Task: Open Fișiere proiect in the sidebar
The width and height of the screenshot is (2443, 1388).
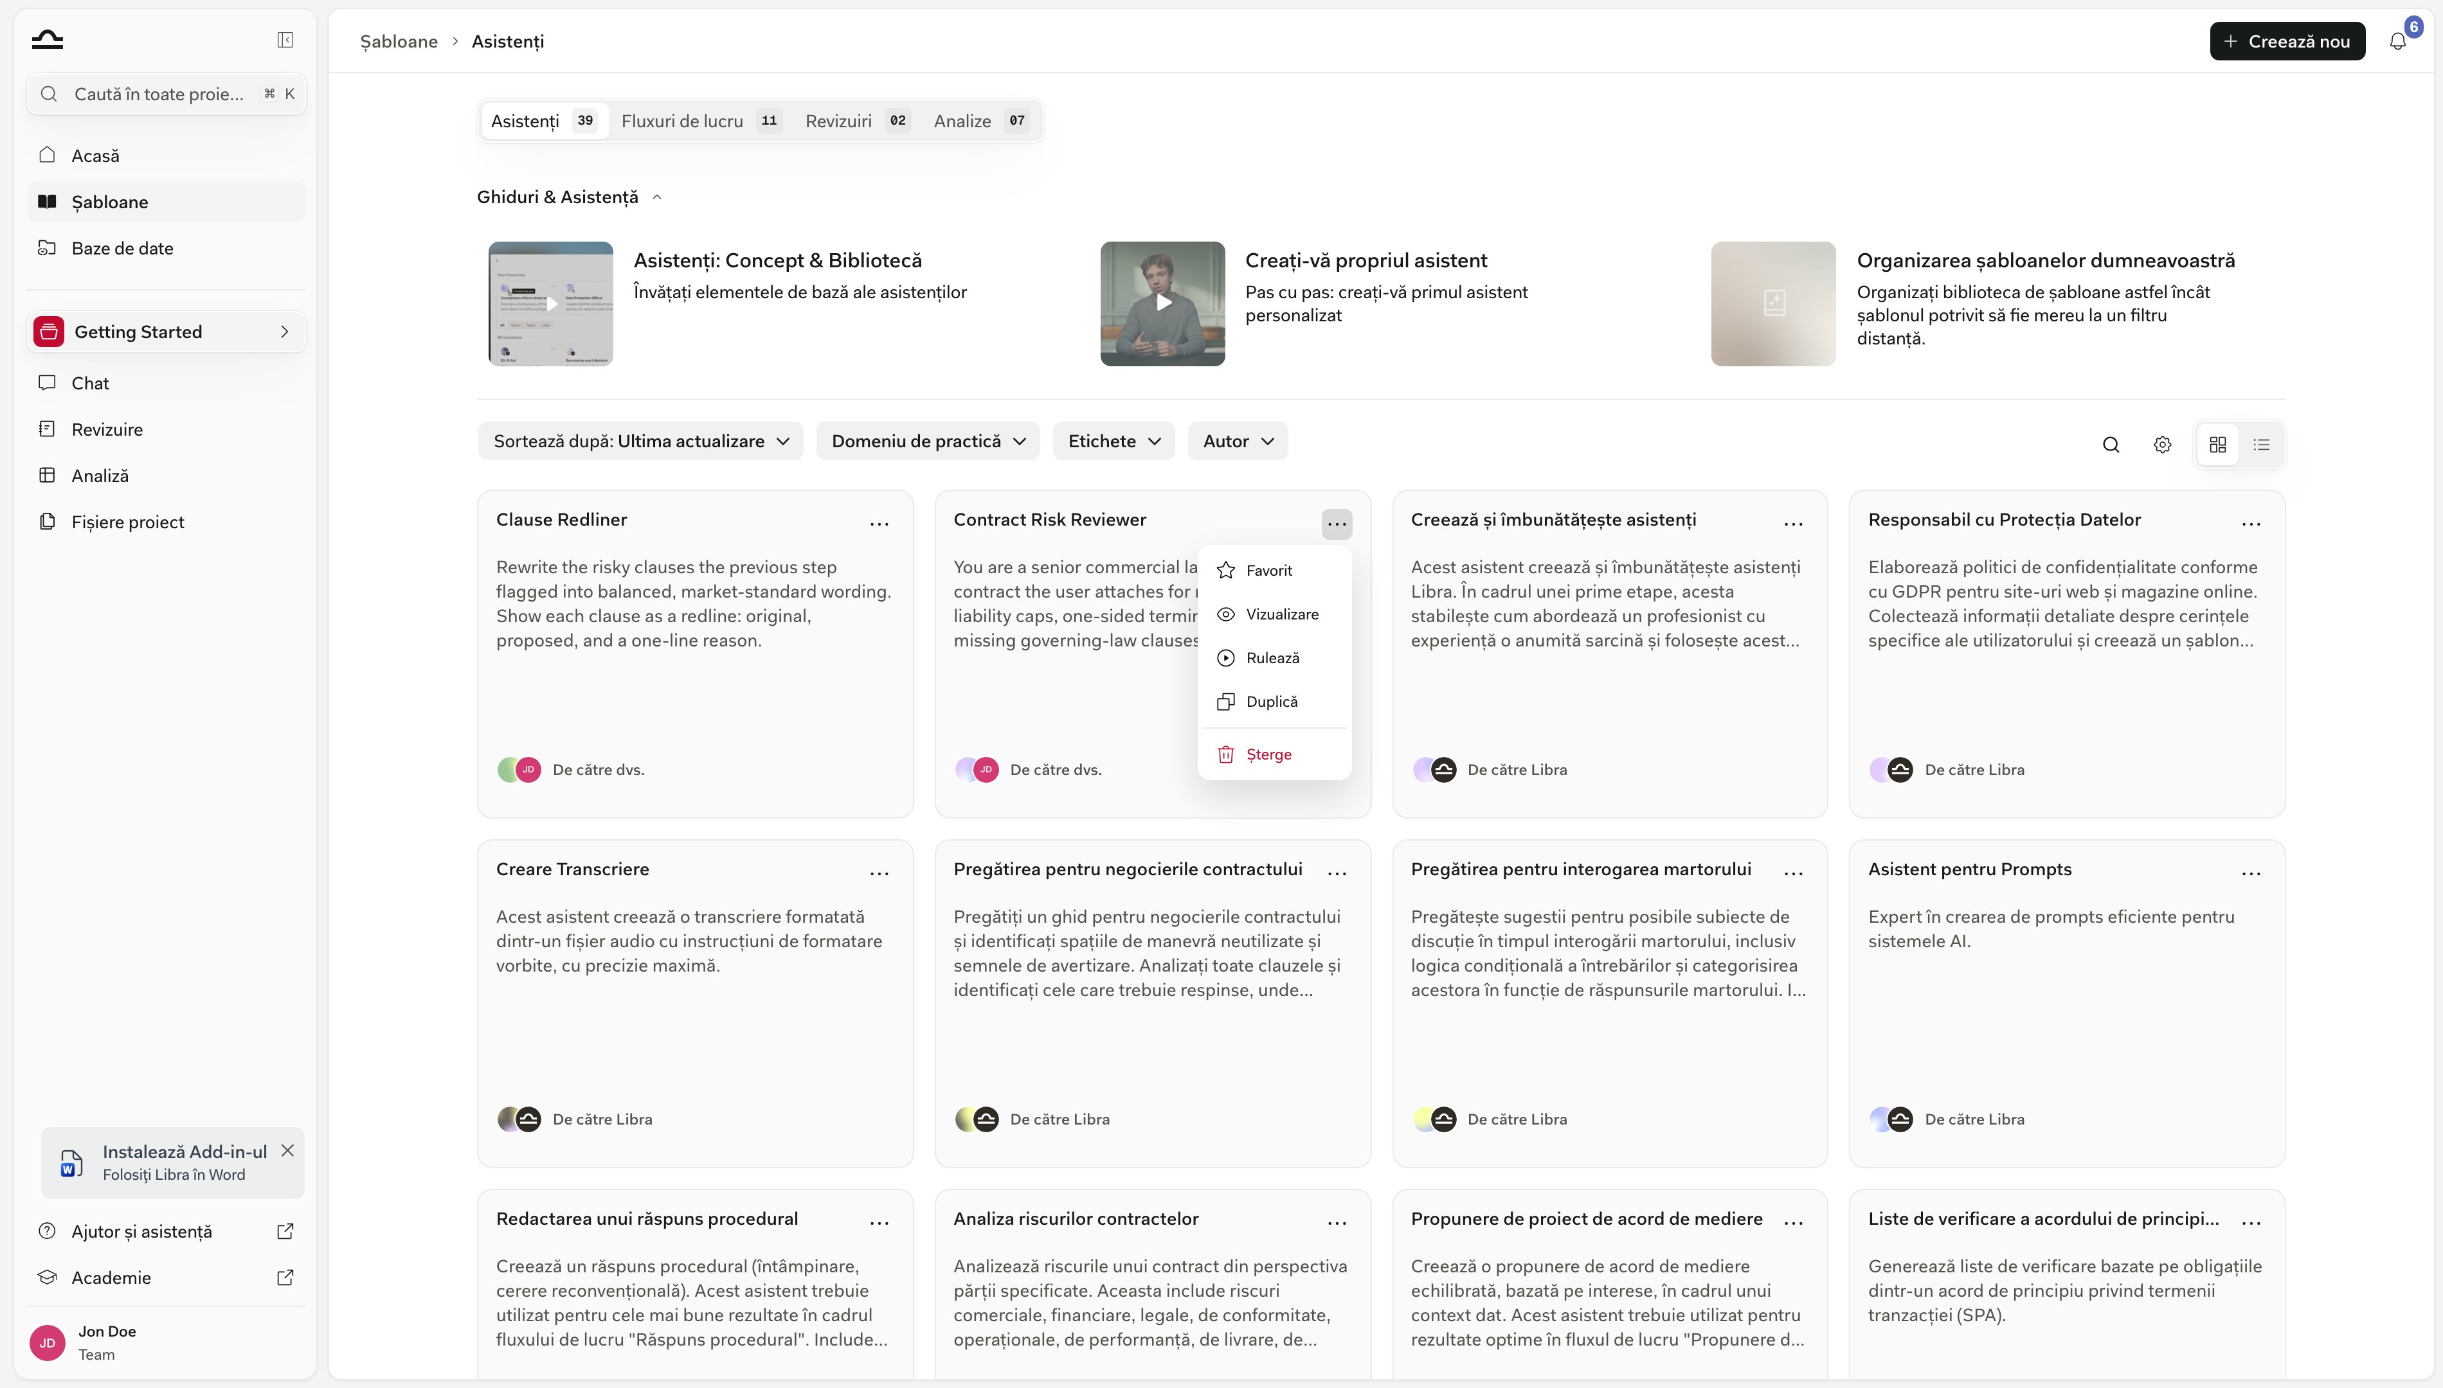Action: [166, 521]
